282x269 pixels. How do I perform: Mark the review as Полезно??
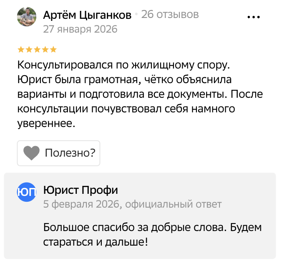point(70,153)
